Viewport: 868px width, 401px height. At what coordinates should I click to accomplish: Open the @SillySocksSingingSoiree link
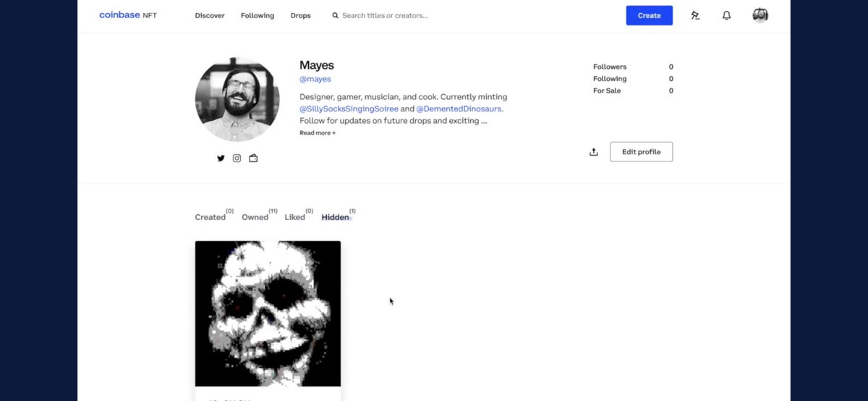click(x=349, y=109)
